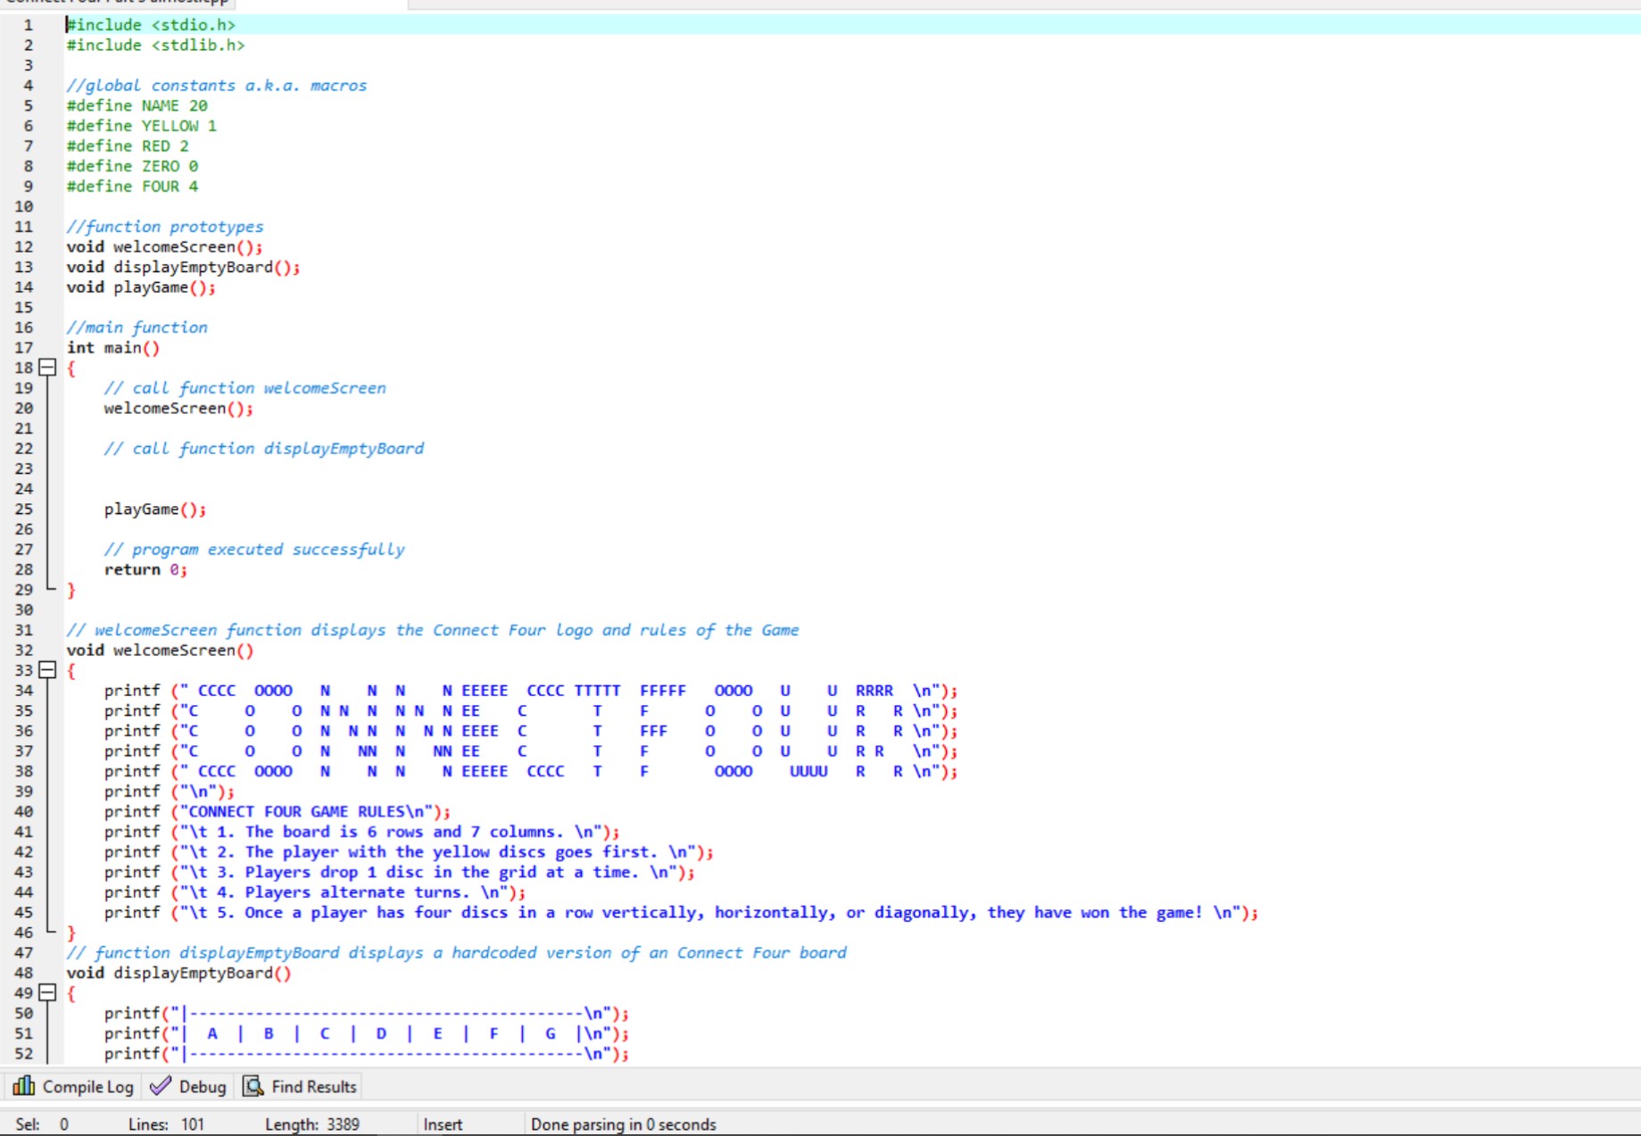Open the Find Results tab
Image resolution: width=1641 pixels, height=1136 pixels.
[301, 1086]
